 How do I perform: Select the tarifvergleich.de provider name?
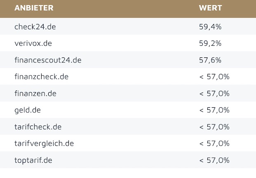[44, 143]
